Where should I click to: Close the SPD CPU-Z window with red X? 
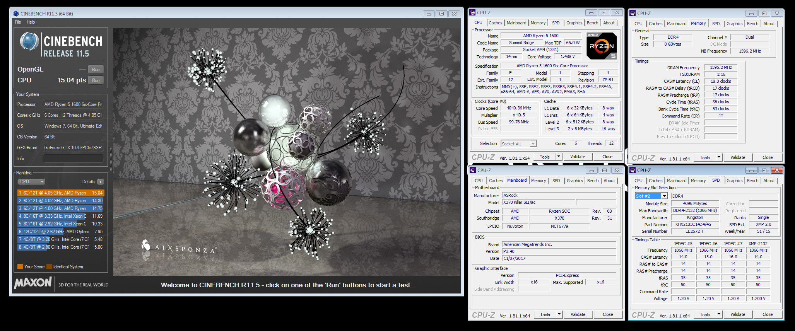click(777, 170)
